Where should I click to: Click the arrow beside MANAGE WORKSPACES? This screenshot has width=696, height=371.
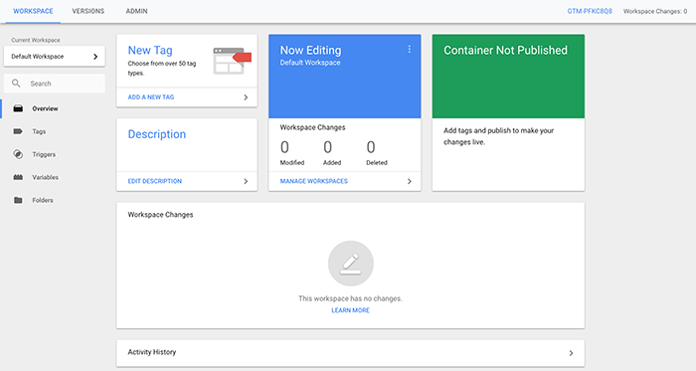click(410, 181)
